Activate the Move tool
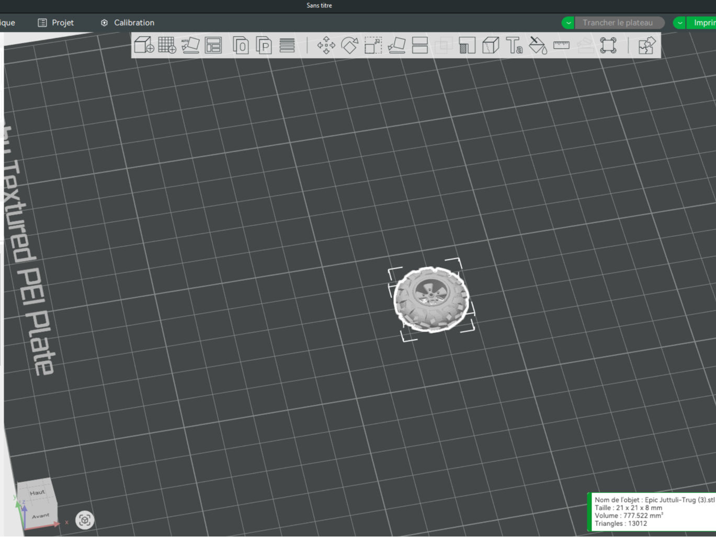Screen dimensions: 716x537 click(x=326, y=45)
